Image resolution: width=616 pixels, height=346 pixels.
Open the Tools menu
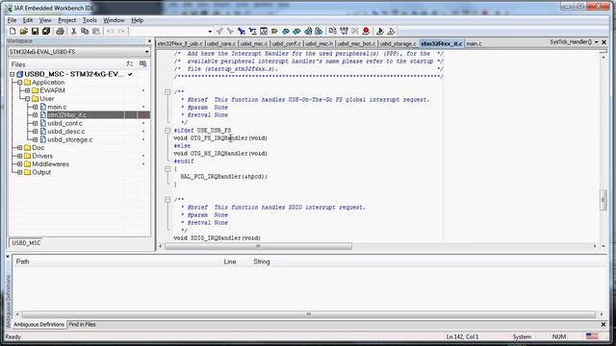90,20
